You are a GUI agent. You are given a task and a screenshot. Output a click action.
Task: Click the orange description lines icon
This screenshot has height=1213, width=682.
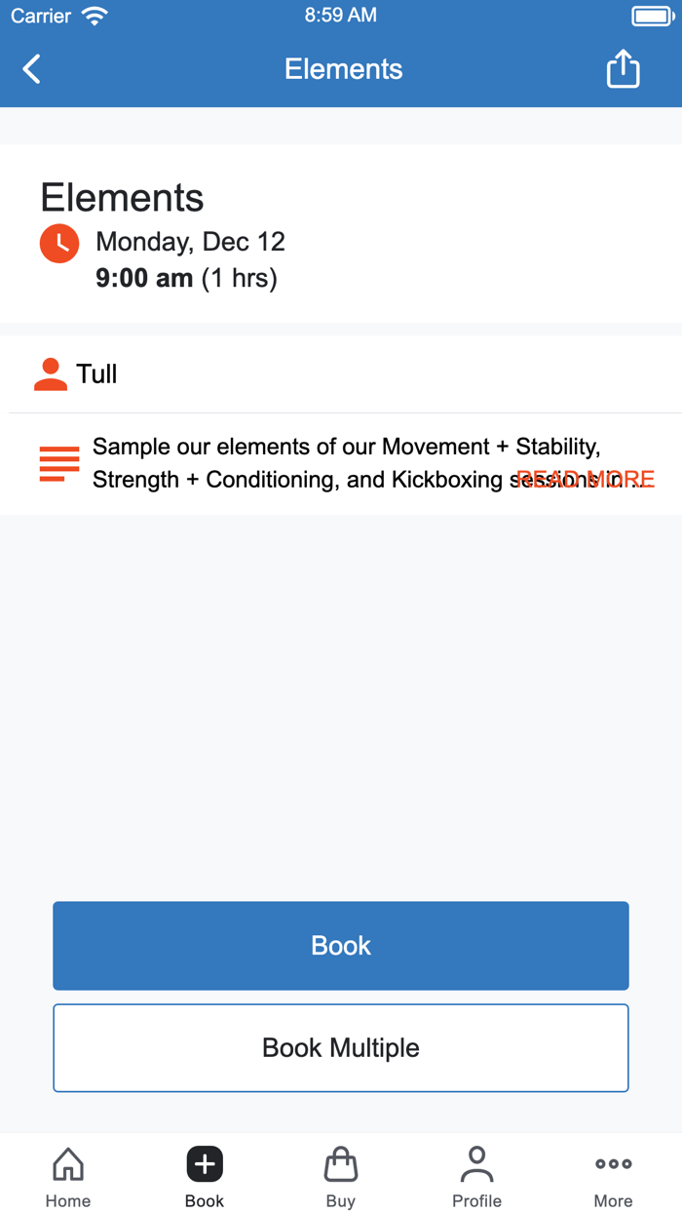pyautogui.click(x=59, y=463)
